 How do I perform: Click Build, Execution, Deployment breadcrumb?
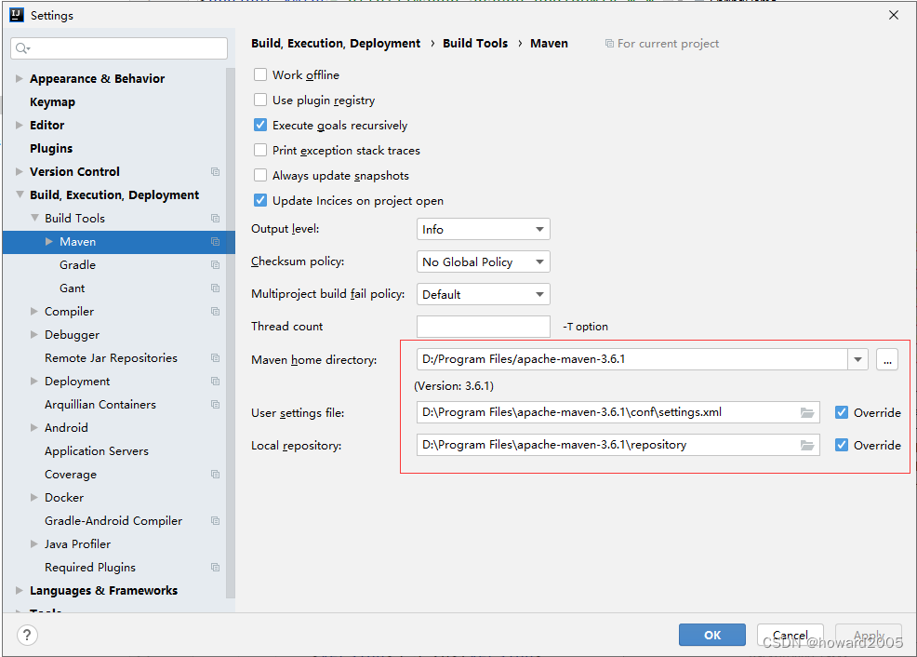(336, 44)
